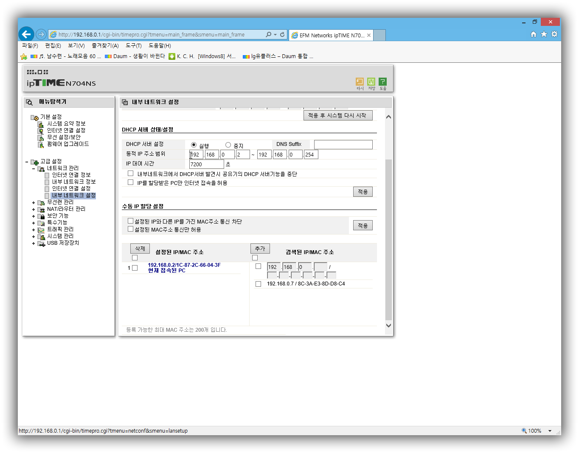
Task: Click 삭제 button above 설정된 IP/MAC 주소
Action: tap(140, 249)
